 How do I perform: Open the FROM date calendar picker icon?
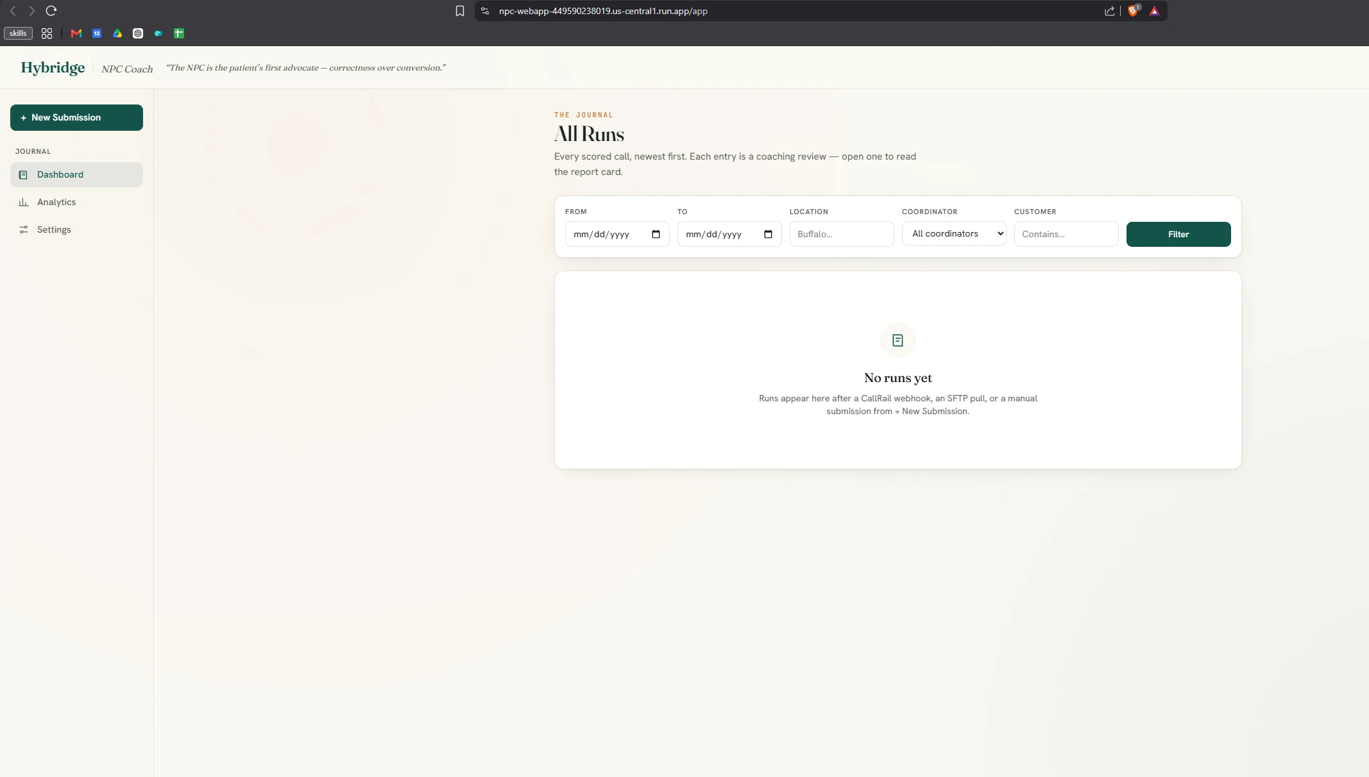coord(656,234)
